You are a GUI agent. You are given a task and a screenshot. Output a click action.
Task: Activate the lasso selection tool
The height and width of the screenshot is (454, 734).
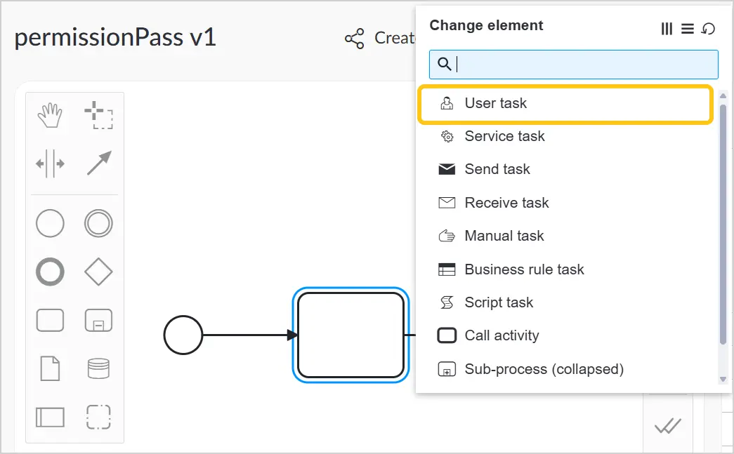[x=99, y=115]
